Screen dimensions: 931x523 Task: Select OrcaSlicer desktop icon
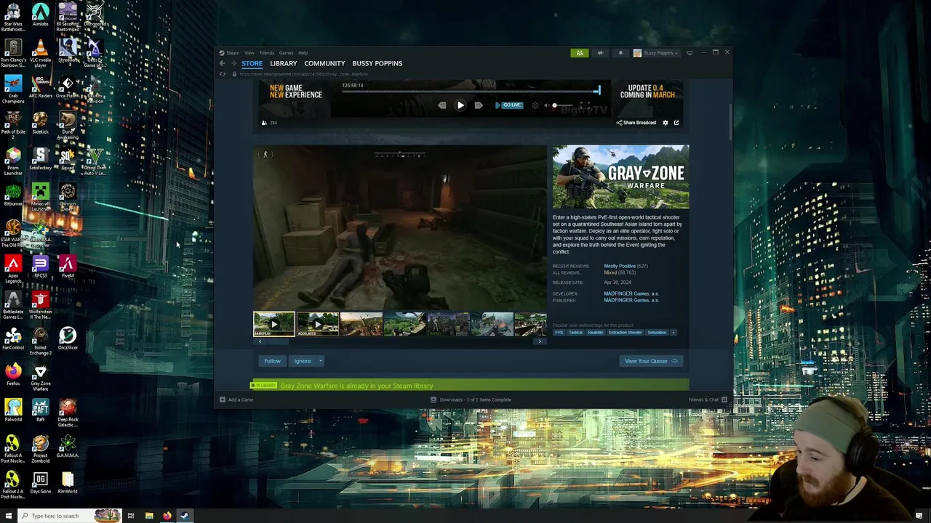pos(68,338)
